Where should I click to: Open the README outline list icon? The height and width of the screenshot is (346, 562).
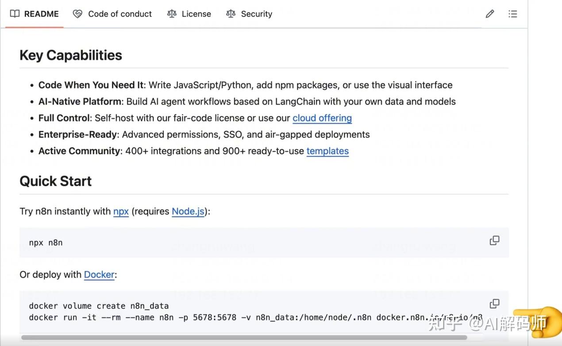pyautogui.click(x=512, y=14)
